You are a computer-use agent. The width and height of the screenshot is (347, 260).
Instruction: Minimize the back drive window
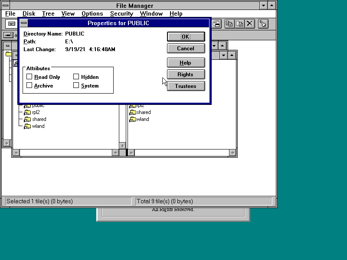click(x=214, y=46)
